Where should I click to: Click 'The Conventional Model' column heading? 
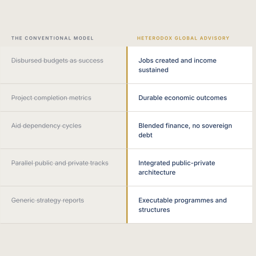coord(52,38)
